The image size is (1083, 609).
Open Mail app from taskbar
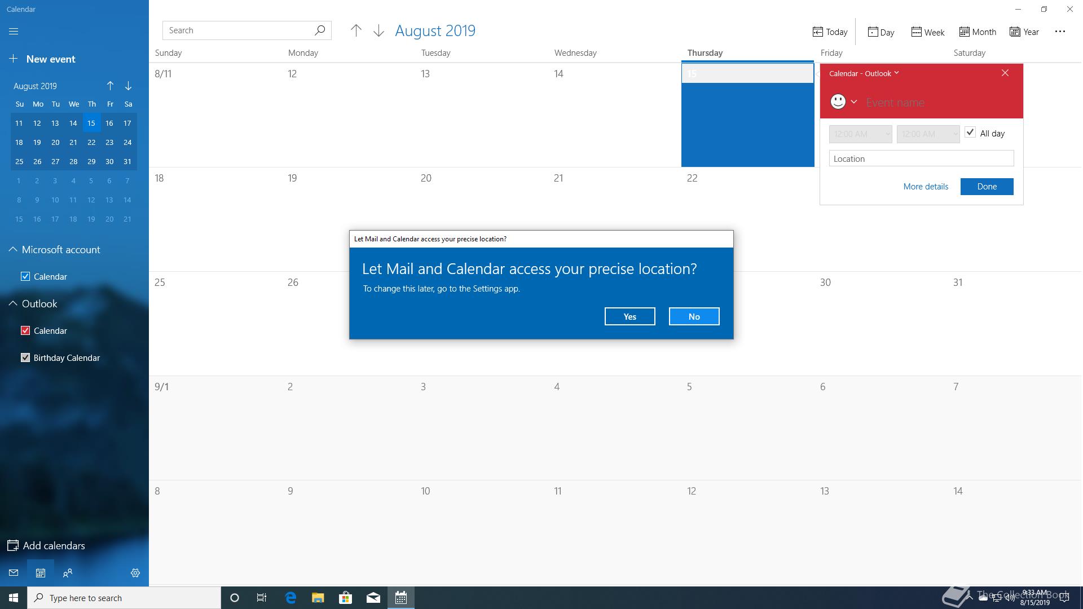pos(373,598)
